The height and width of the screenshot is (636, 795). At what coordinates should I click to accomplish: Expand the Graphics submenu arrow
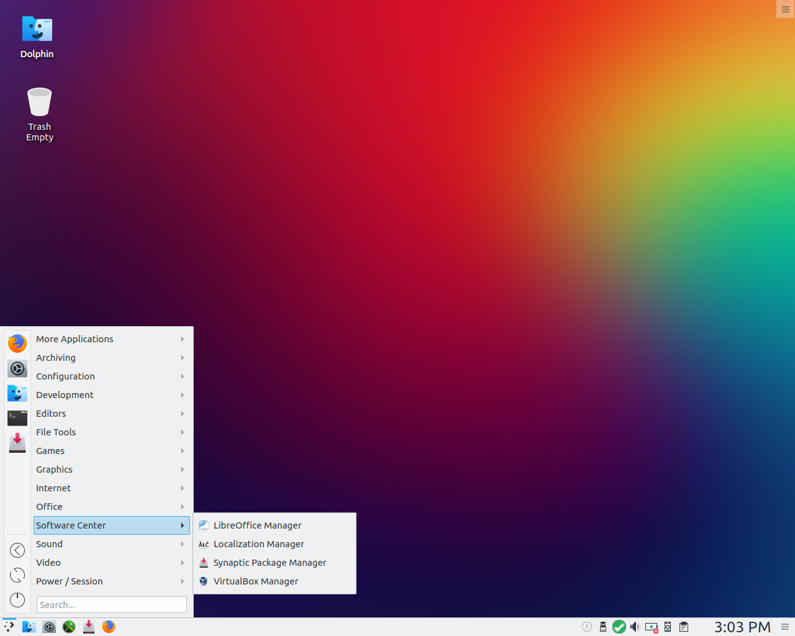click(183, 470)
